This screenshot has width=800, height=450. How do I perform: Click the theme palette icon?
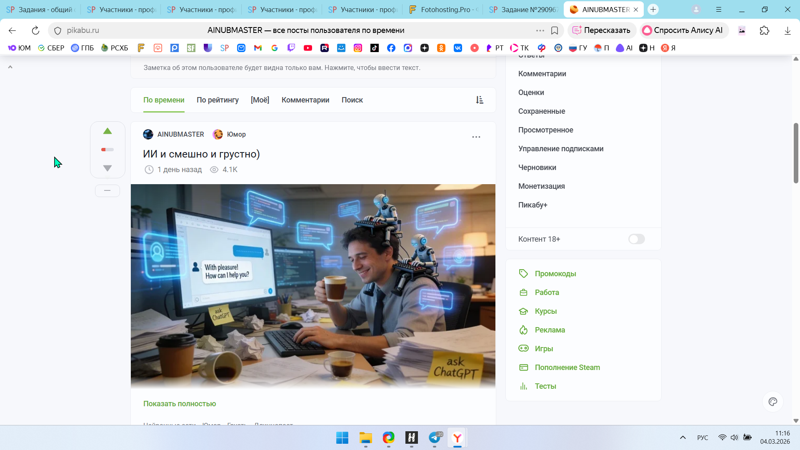coord(773,402)
